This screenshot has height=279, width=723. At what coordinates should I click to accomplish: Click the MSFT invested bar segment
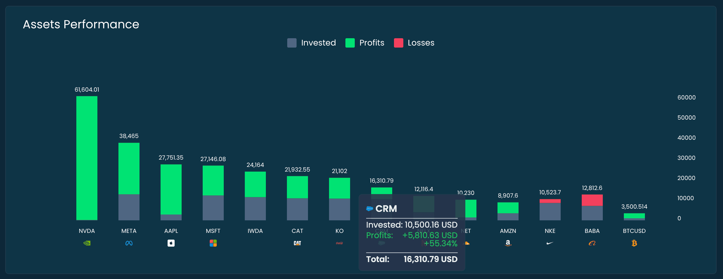click(213, 208)
